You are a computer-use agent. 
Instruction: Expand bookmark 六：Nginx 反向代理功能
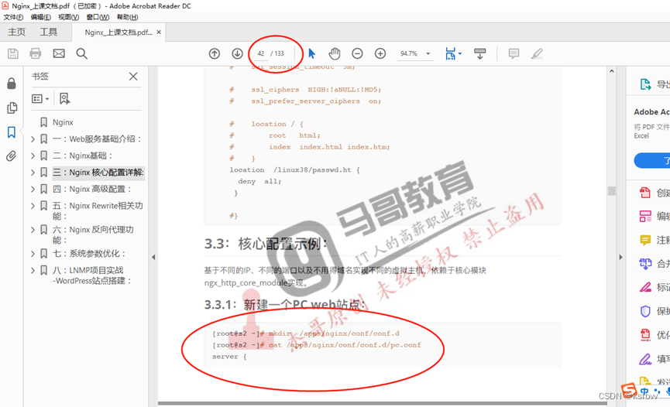[33, 230]
